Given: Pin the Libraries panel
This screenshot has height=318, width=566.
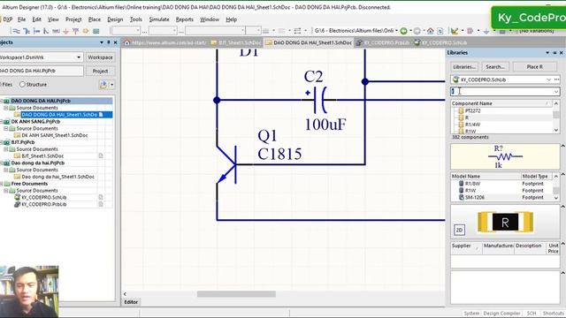Looking at the screenshot, I should tap(555, 53).
